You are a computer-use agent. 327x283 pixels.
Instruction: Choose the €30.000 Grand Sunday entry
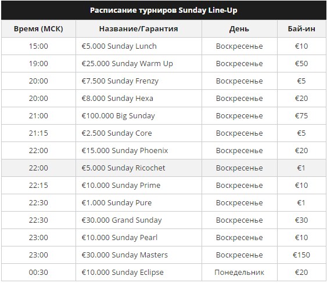(121, 220)
